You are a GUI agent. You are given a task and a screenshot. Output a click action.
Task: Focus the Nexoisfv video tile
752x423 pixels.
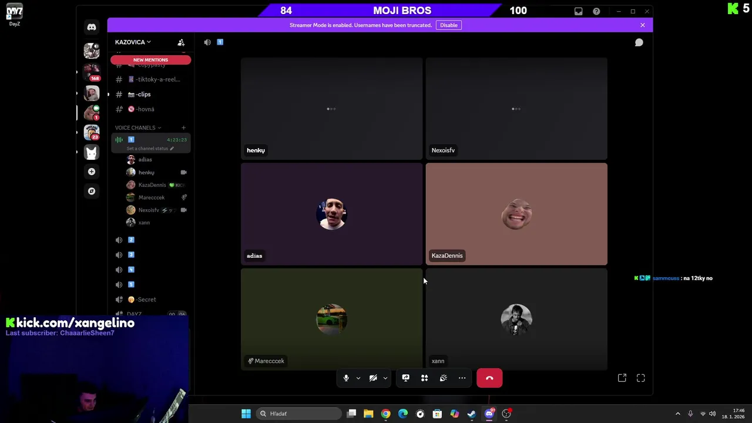tap(516, 109)
